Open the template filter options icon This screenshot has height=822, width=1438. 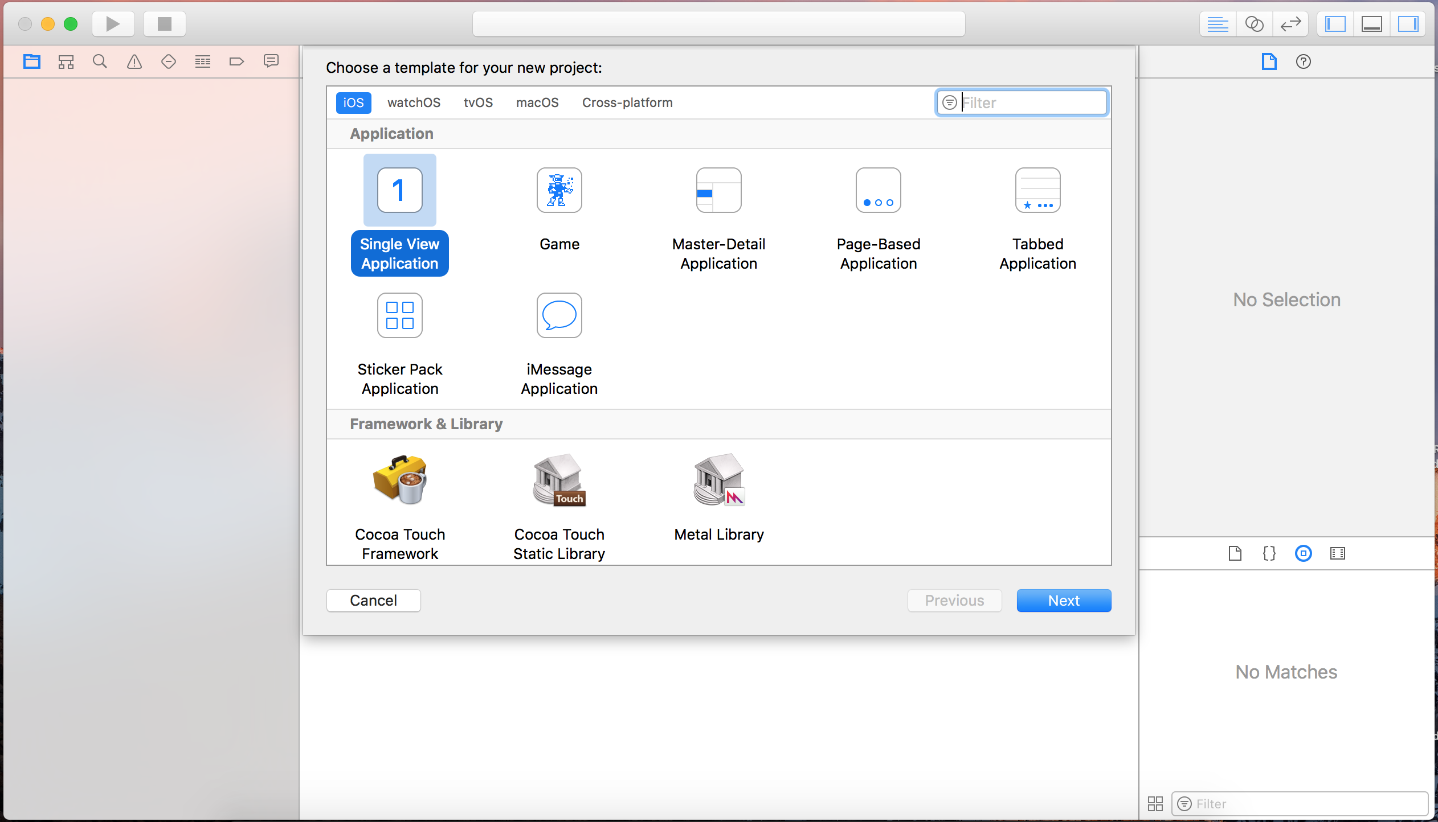[949, 102]
